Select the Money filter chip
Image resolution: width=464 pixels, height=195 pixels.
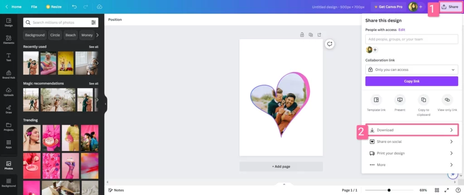[87, 35]
